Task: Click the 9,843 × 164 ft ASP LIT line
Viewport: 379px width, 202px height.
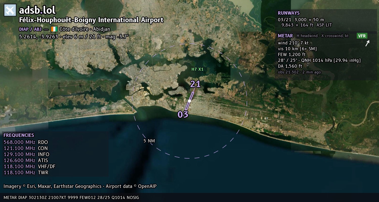Action: [307, 25]
